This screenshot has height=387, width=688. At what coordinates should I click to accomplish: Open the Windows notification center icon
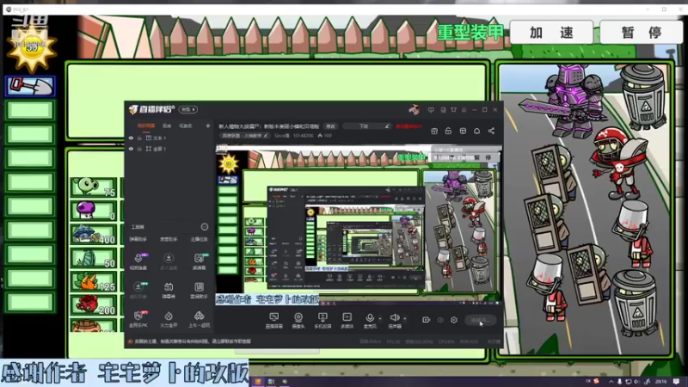point(676,382)
